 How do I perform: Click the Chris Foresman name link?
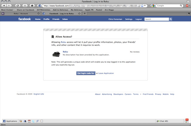point(115,19)
